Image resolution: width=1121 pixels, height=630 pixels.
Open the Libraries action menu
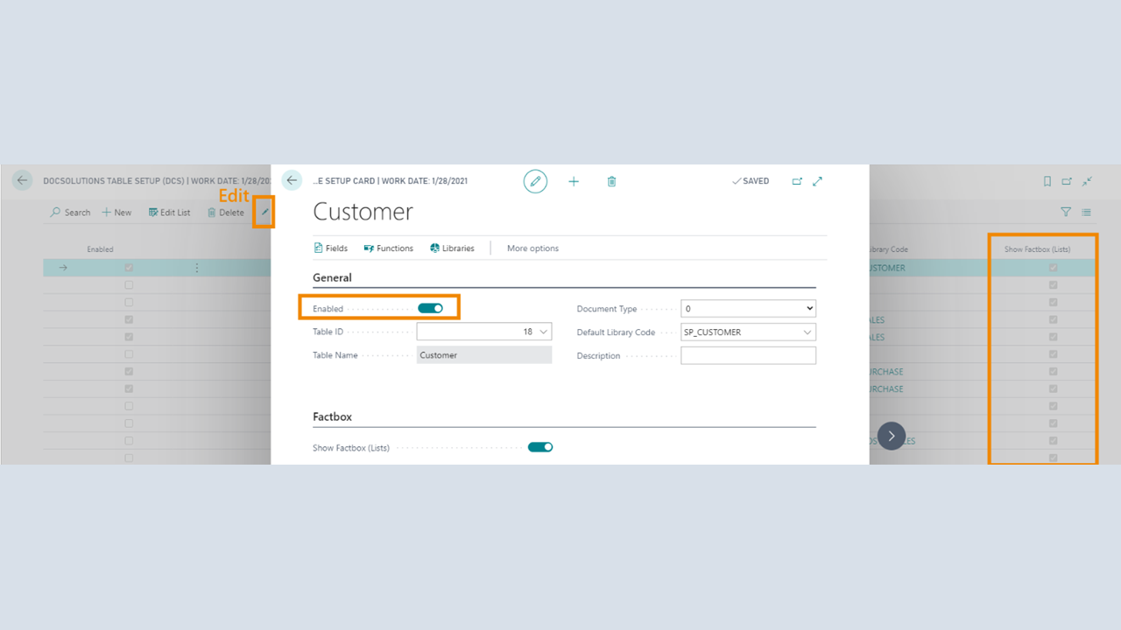452,248
